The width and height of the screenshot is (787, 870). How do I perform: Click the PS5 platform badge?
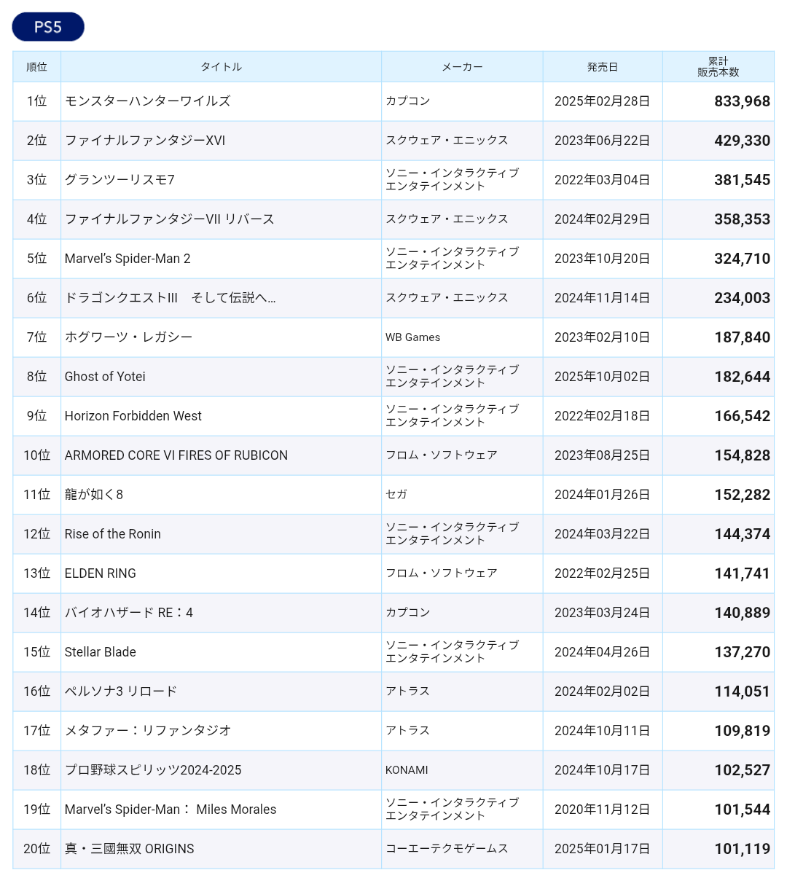click(48, 27)
